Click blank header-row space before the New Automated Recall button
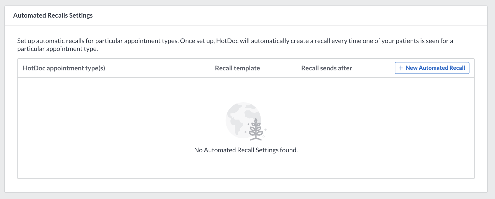Viewport: 495px width, 199px height. 374,68
